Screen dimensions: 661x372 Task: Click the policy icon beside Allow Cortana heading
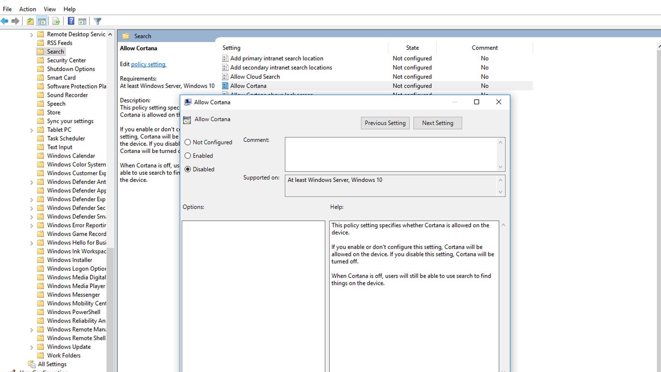187,120
